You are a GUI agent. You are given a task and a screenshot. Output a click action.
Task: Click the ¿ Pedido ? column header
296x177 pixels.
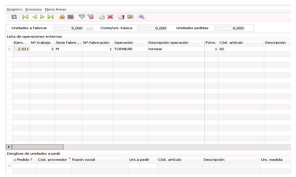(x=25, y=160)
